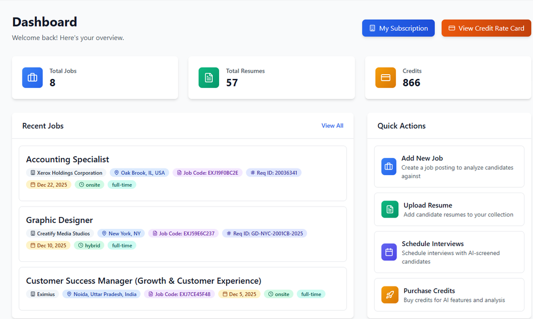The width and height of the screenshot is (533, 319).
Task: Click the Total Resumes count 57
Action: pyautogui.click(x=232, y=83)
